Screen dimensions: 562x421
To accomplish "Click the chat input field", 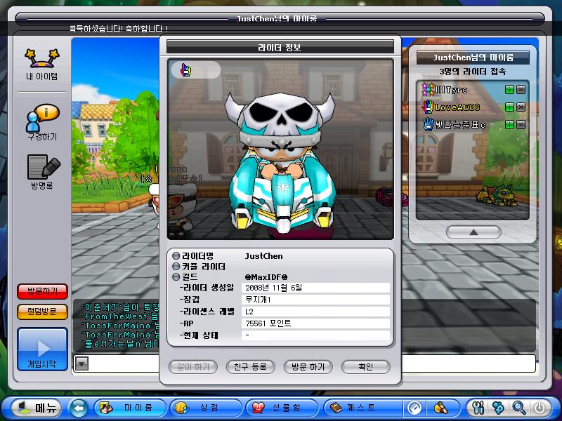I will (x=305, y=364).
